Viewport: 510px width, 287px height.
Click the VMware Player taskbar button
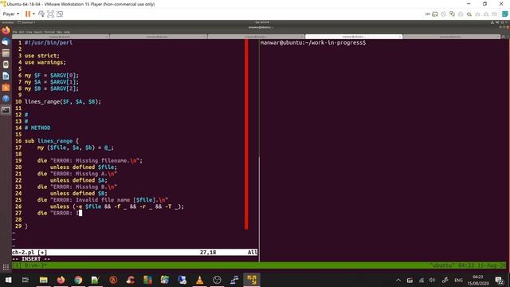(x=252, y=280)
